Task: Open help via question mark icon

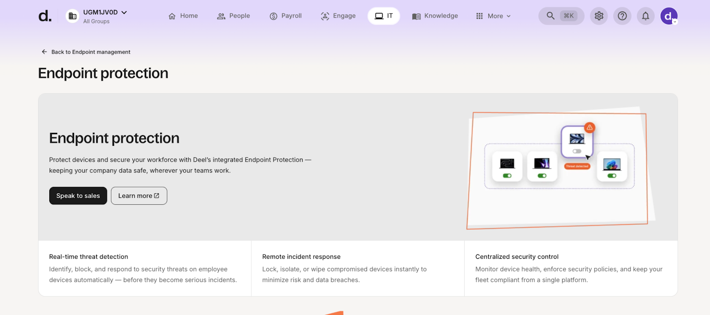Action: pos(623,16)
